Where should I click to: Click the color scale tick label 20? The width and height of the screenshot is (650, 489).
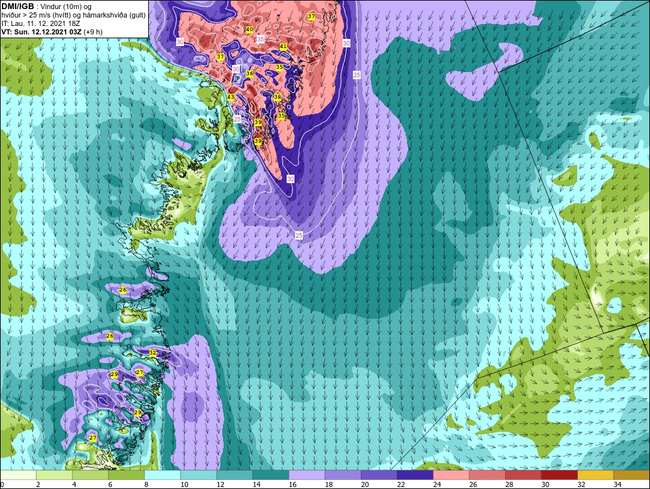pos(365,484)
